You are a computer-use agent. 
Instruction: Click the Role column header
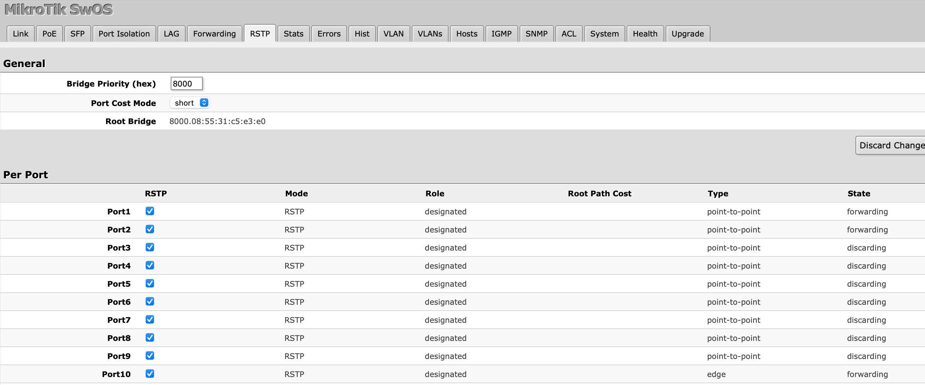pos(435,194)
